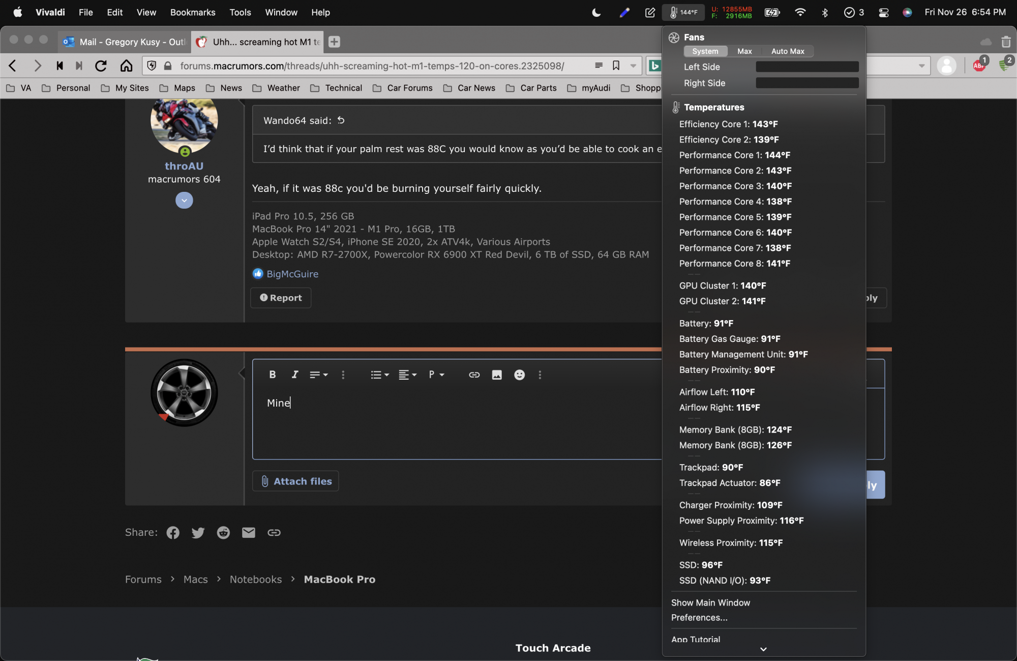Viewport: 1017px width, 661px height.
Task: Open the AdBlock extension icon
Action: [979, 65]
